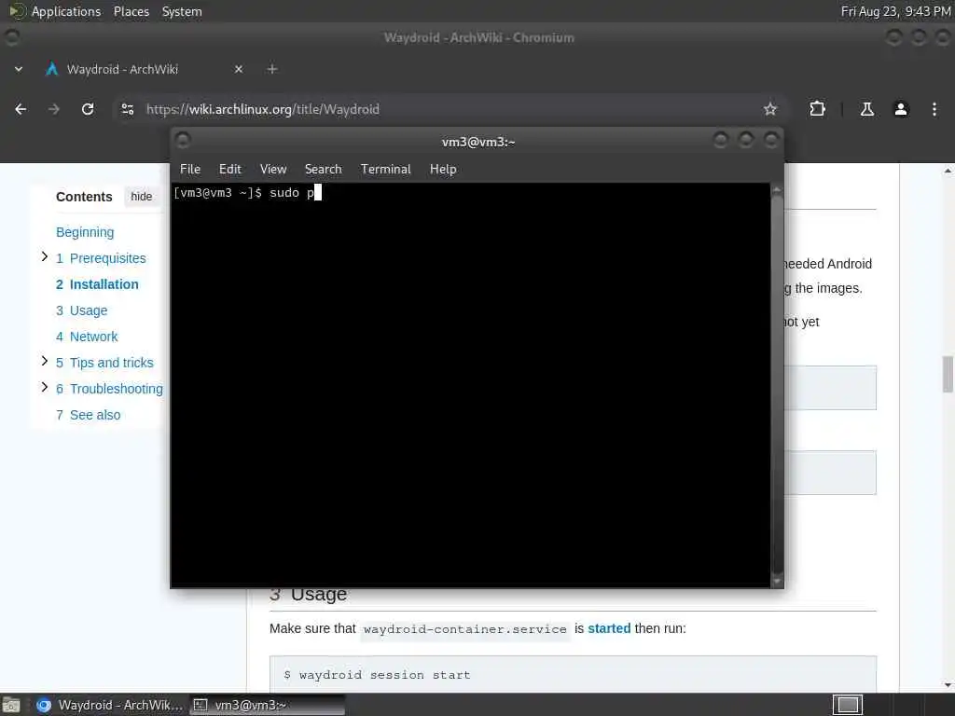Close the Waydroid - ArchWiki tab

pos(239,69)
